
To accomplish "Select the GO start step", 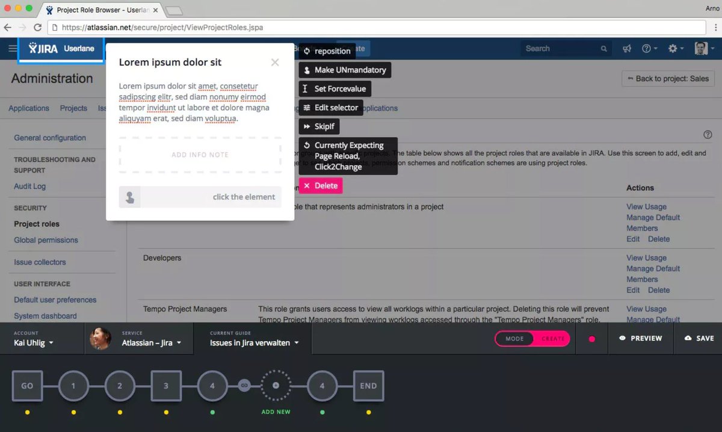I will (28, 386).
